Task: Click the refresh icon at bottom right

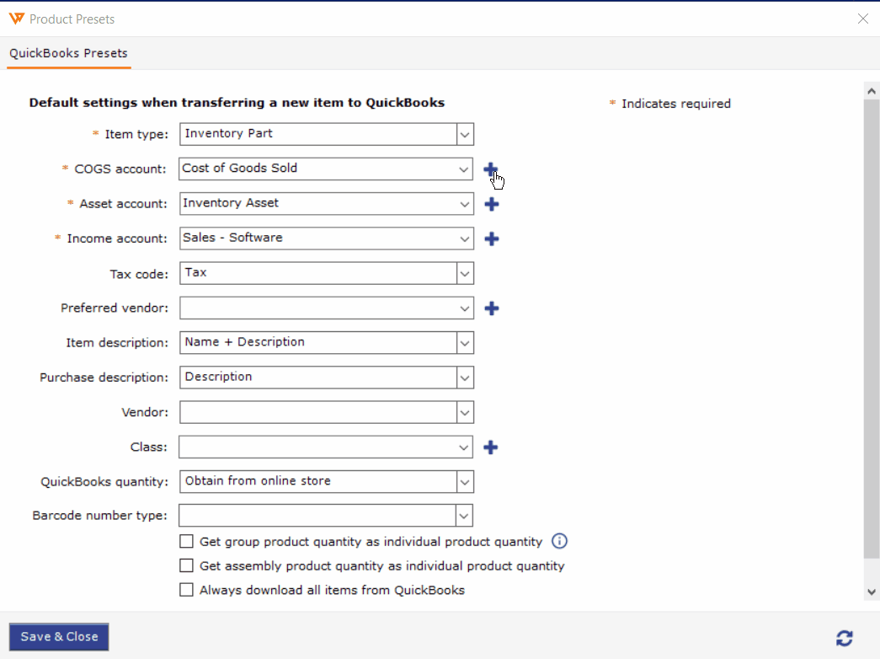Action: tap(845, 638)
